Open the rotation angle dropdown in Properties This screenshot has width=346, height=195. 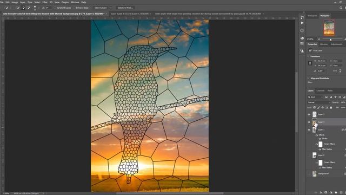click(x=325, y=71)
